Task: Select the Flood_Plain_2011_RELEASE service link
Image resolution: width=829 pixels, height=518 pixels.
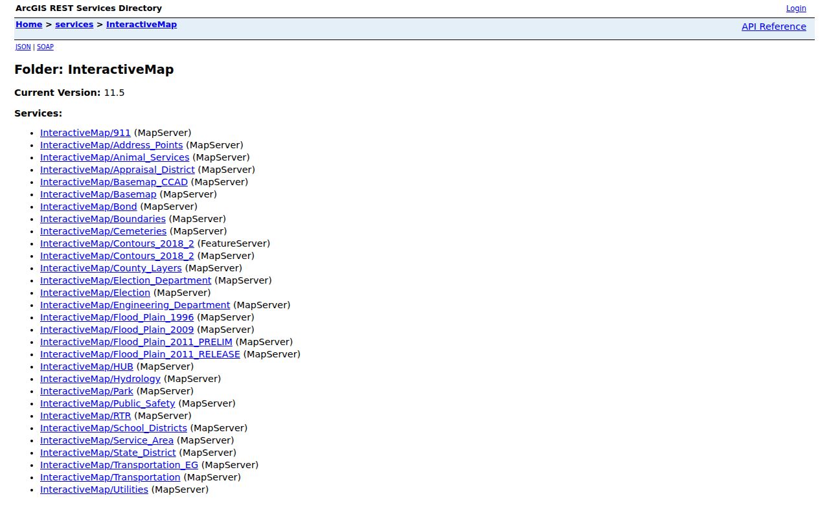Action: tap(140, 354)
